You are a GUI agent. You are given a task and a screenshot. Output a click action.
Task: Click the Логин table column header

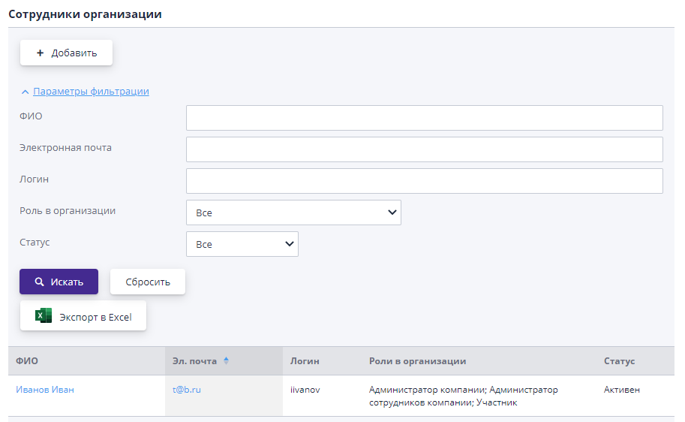[305, 361]
